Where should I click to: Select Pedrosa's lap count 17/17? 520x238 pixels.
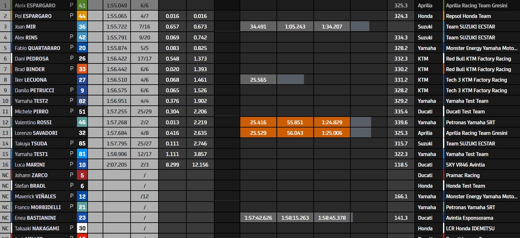point(145,59)
